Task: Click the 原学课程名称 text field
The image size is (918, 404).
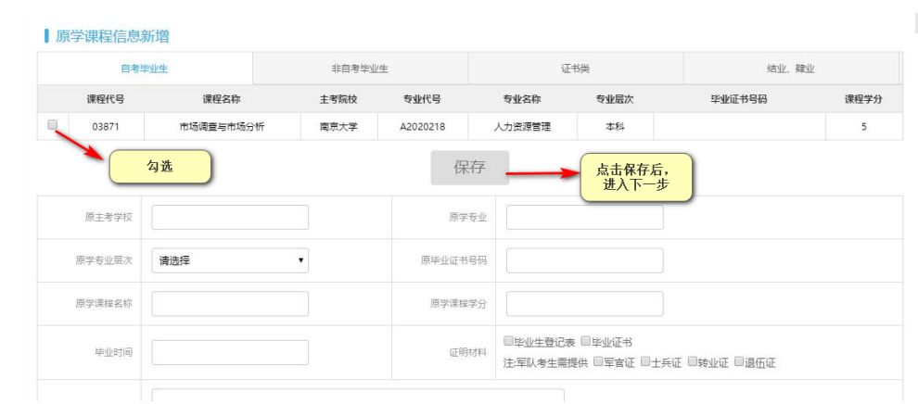Action: click(230, 304)
